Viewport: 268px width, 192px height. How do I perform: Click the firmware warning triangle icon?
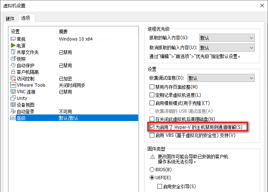[x=153, y=157]
